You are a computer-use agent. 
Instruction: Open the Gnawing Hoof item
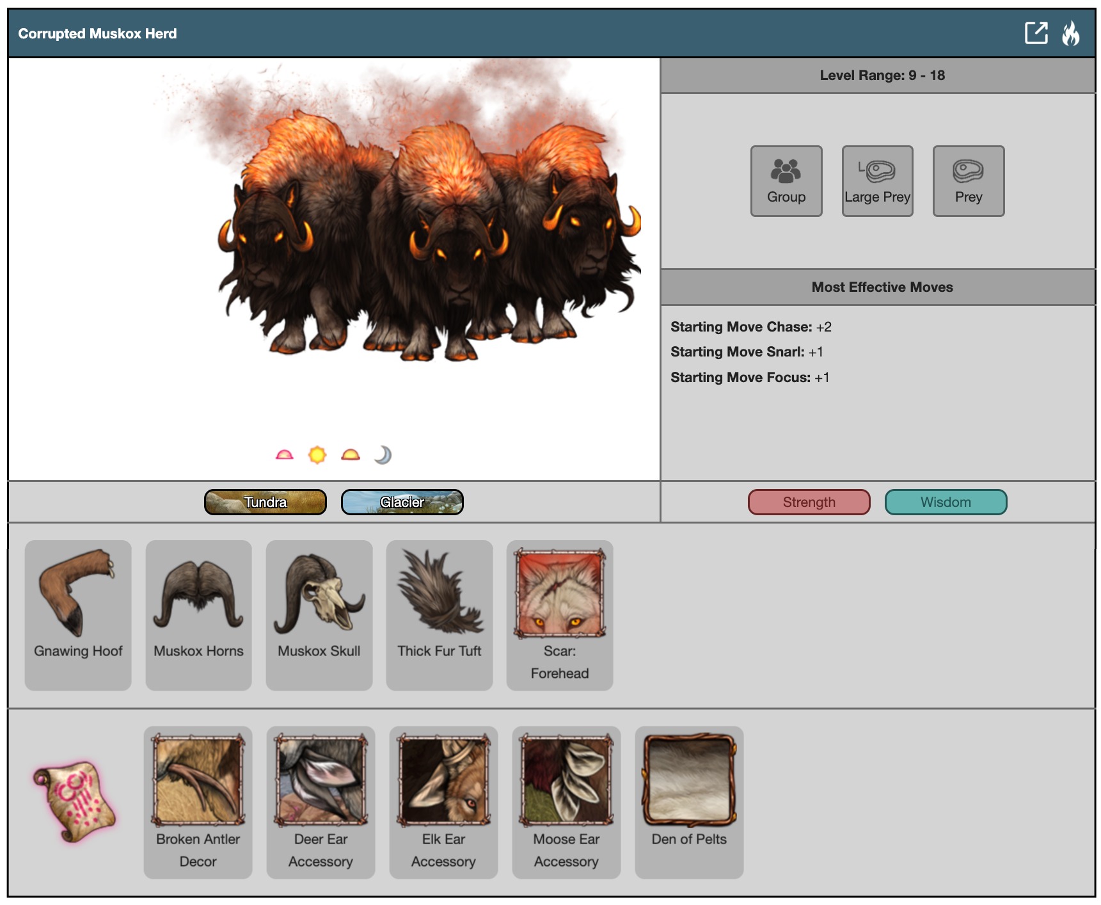click(78, 614)
